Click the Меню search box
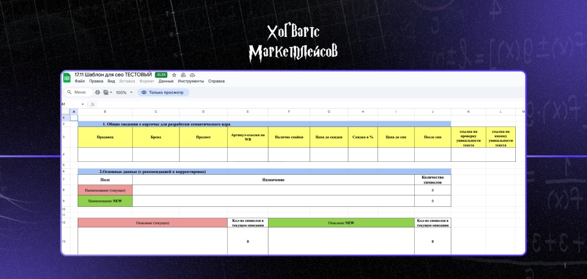This screenshot has width=587, height=279. coord(79,92)
